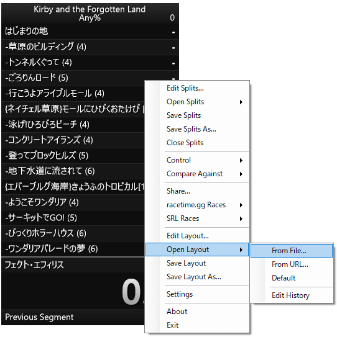The image size is (337, 337).
Task: Select {エバーブルグ海岸}きょうふのトロピカル split
Action: (73, 187)
